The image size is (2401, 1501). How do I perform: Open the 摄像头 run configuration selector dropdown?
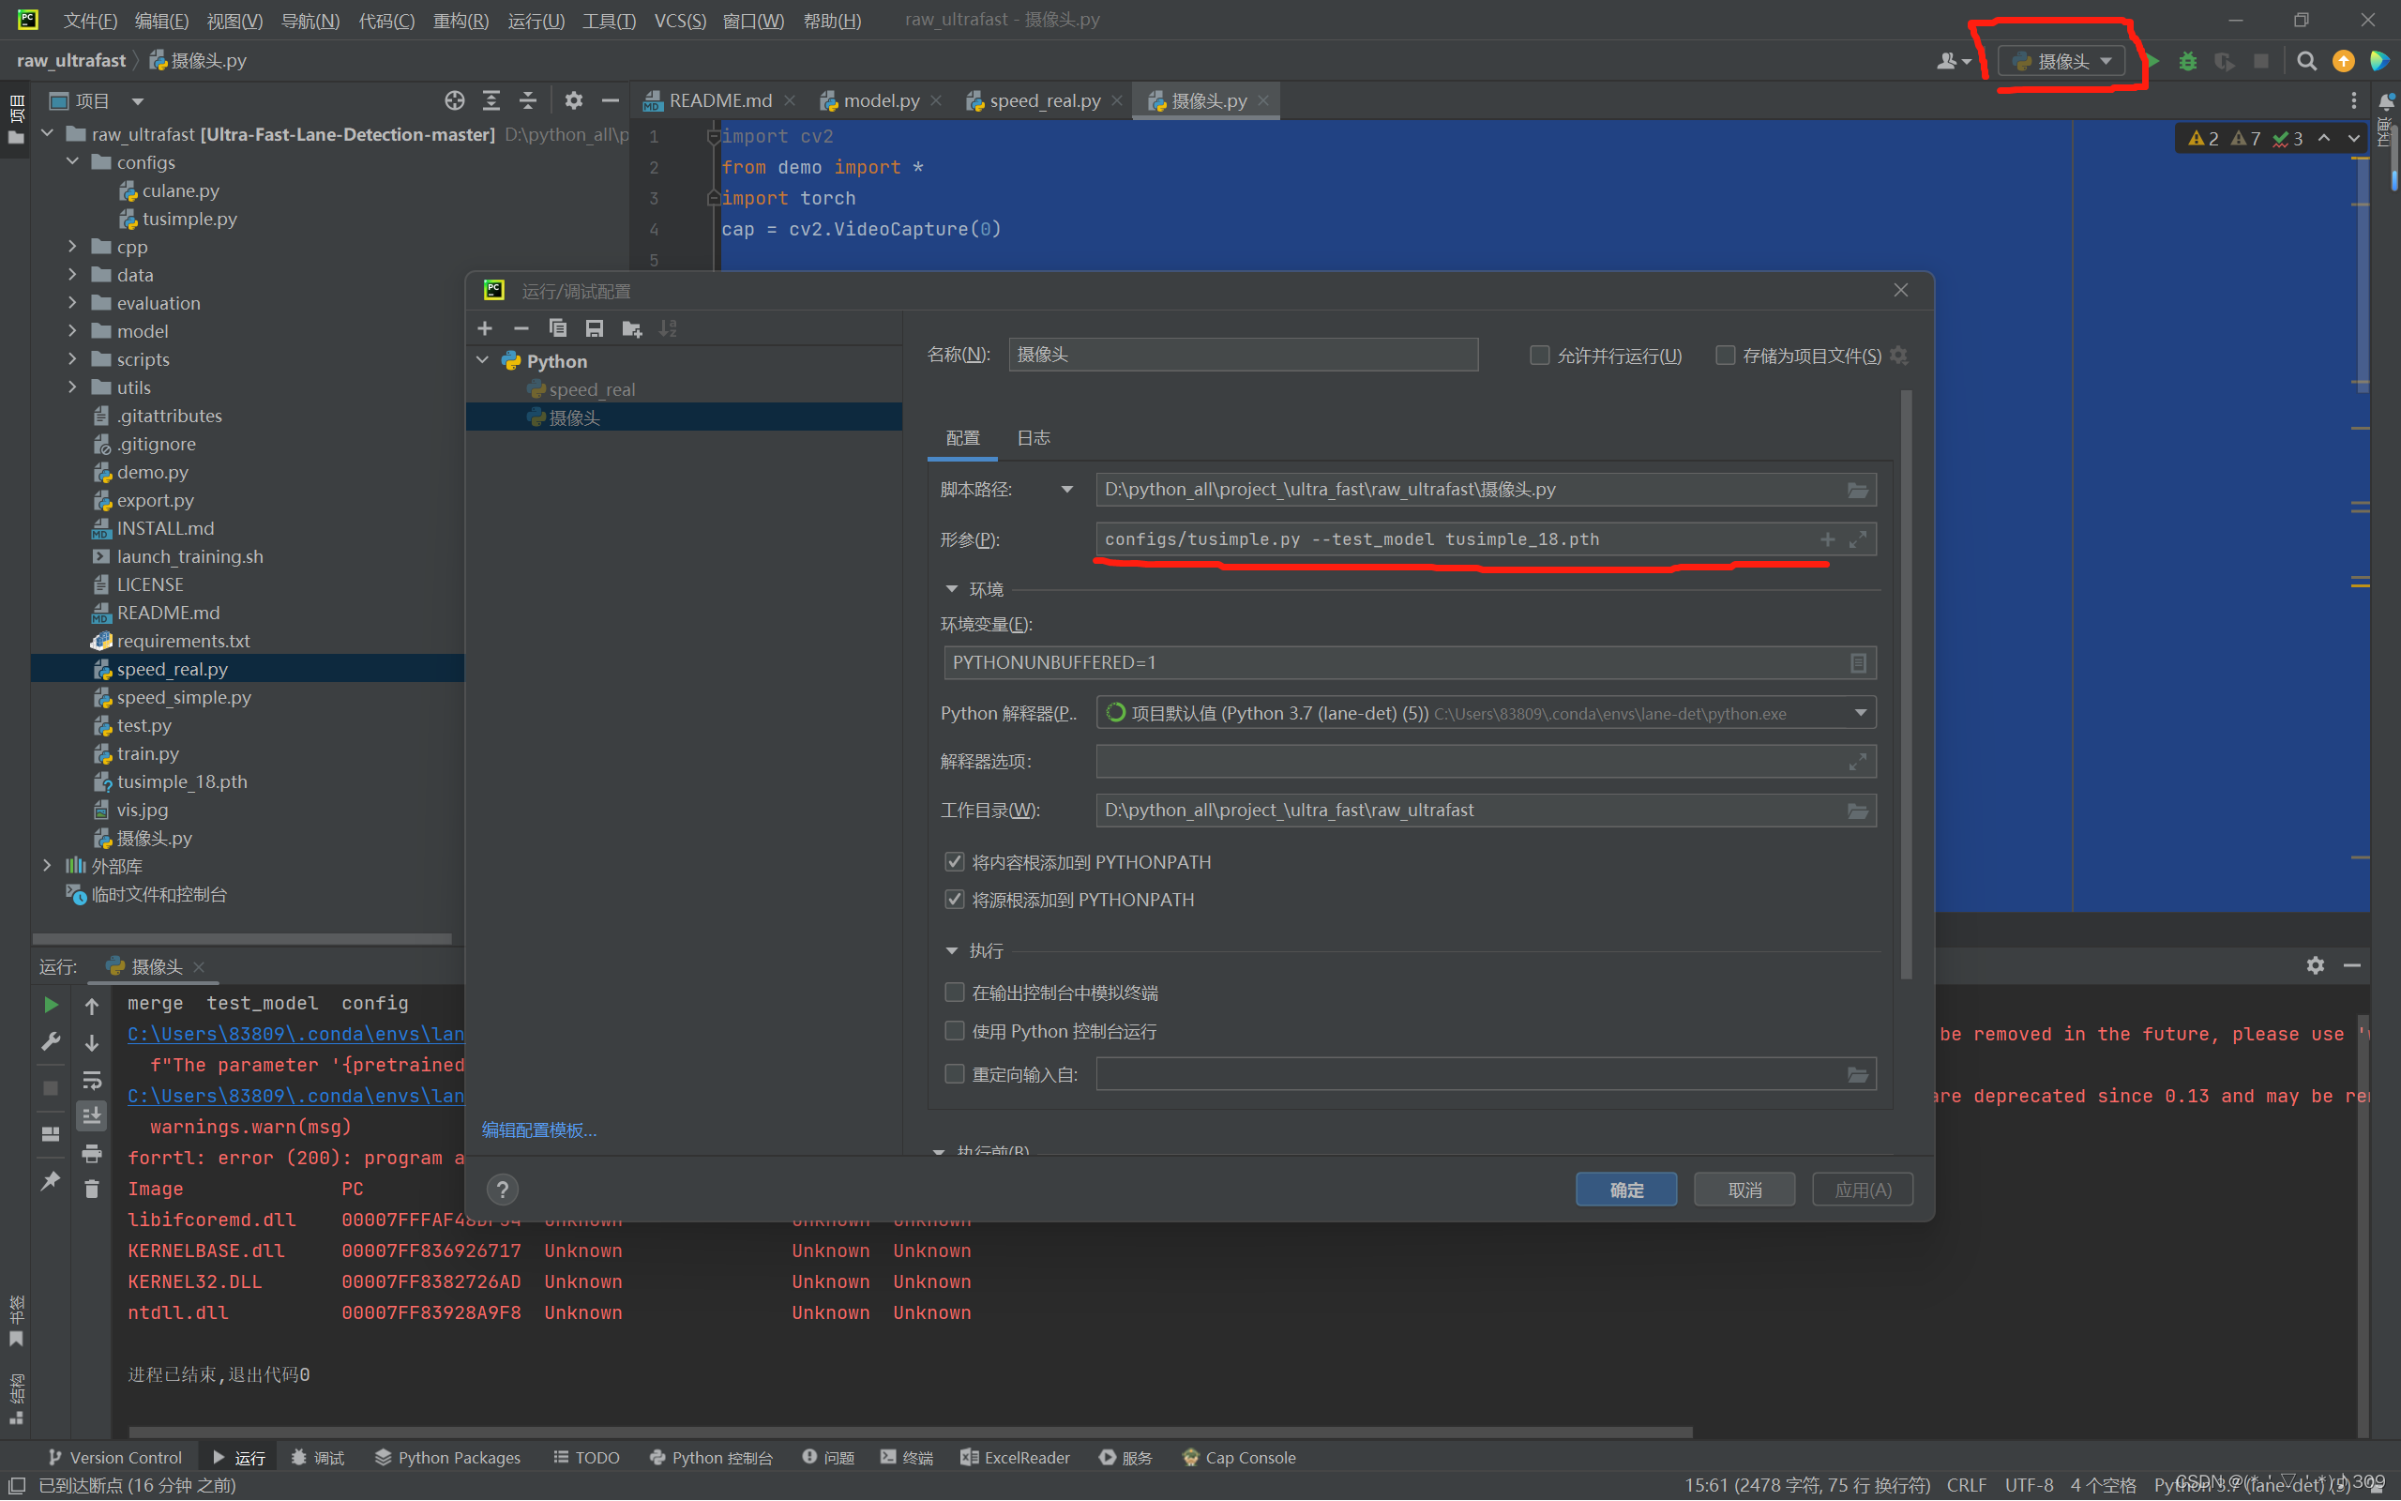tap(2063, 61)
